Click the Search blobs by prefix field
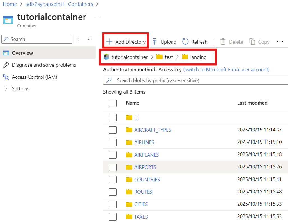 (196, 80)
